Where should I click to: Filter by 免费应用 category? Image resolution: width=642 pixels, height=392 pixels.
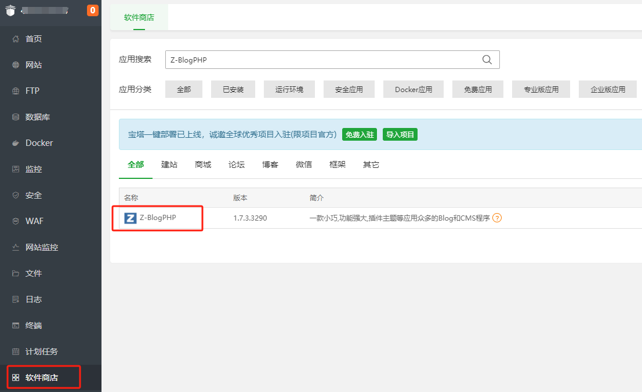(x=478, y=90)
